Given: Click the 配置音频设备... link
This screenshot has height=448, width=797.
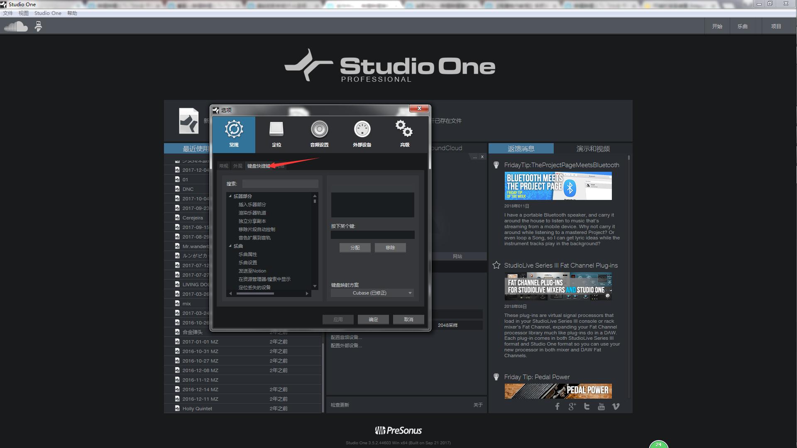Looking at the screenshot, I should point(346,337).
